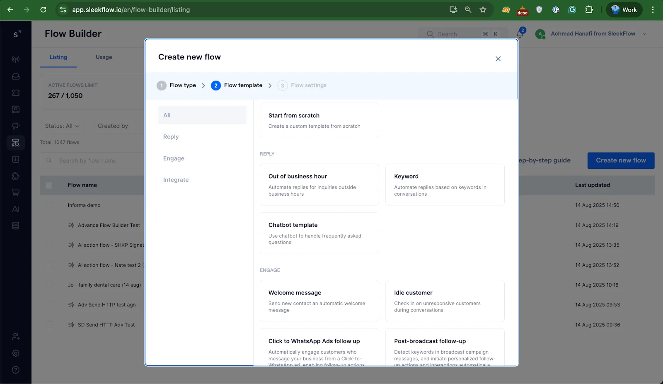Check the box for Adv Send HTTP test agn
This screenshot has width=663, height=384.
pos(49,305)
